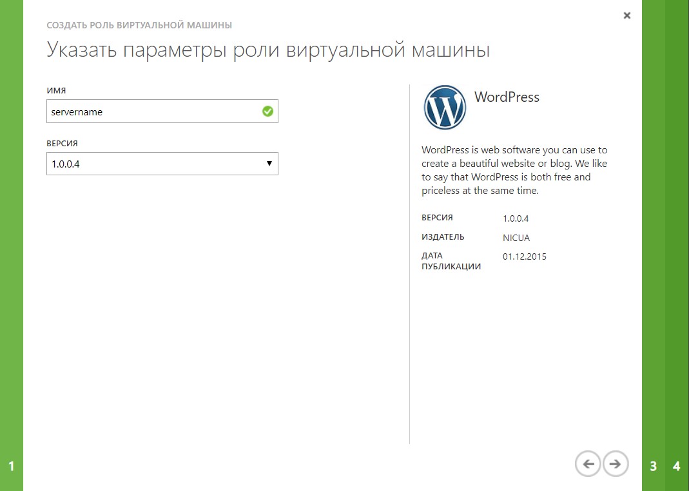The width and height of the screenshot is (689, 491).
Task: Open the Версия dropdown showing 1.0.0.4
Action: click(x=162, y=164)
